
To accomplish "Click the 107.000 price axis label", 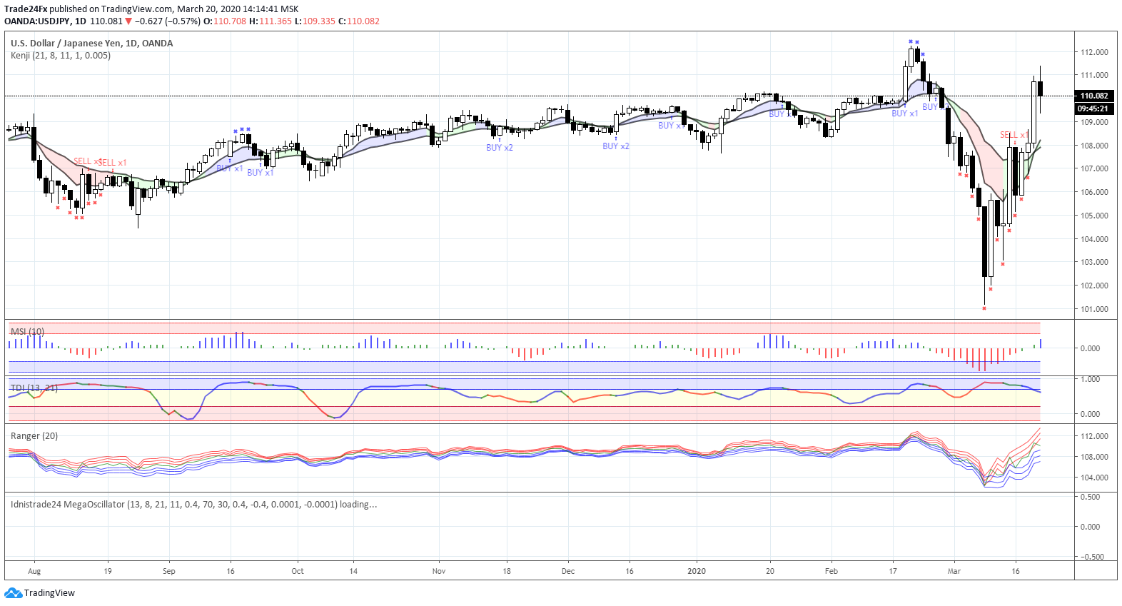I will pyautogui.click(x=1094, y=169).
